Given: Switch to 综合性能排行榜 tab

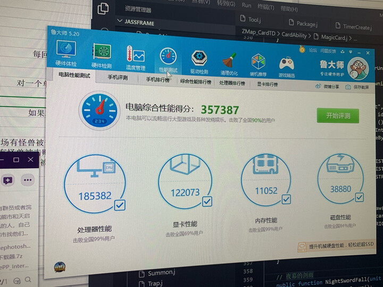Looking at the screenshot, I should (x=196, y=82).
